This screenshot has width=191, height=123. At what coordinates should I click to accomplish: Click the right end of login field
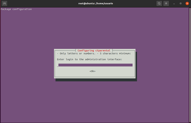coord(132,65)
